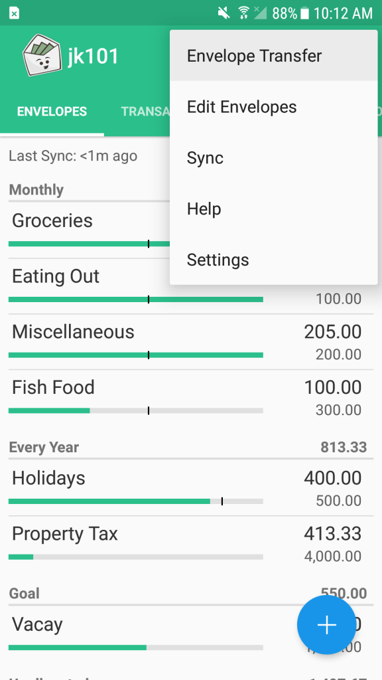
Task: Tap the battery status icon
Action: (x=305, y=13)
